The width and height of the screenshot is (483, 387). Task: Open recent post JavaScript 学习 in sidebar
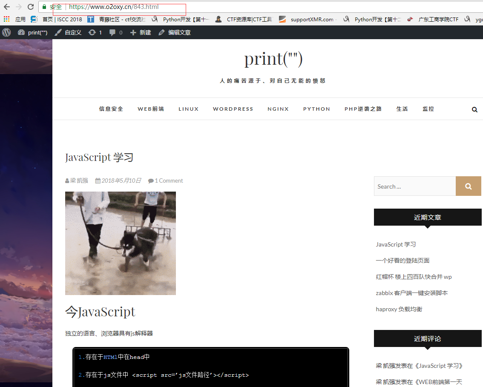396,244
